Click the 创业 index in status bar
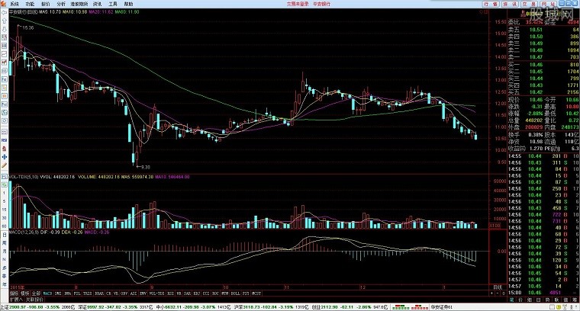This screenshot has height=311, width=580. pos(350,307)
